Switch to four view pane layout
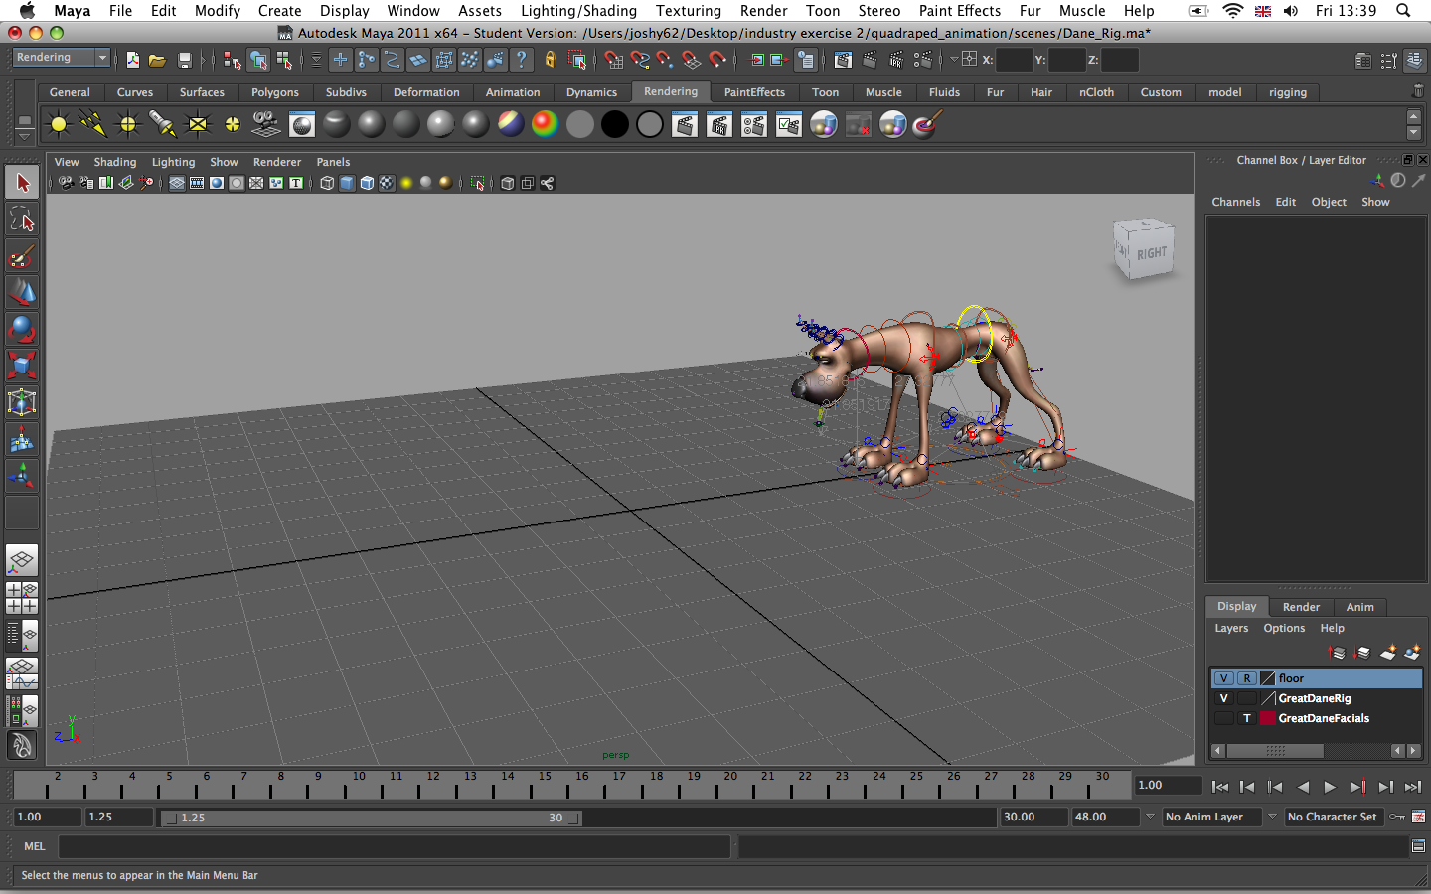Viewport: 1431px width, 894px height. tap(22, 598)
